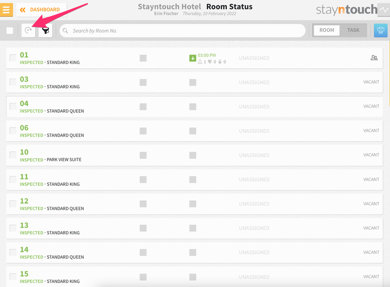Image resolution: width=390 pixels, height=287 pixels.
Task: Open the activity graph icon in the header
Action: point(384,10)
